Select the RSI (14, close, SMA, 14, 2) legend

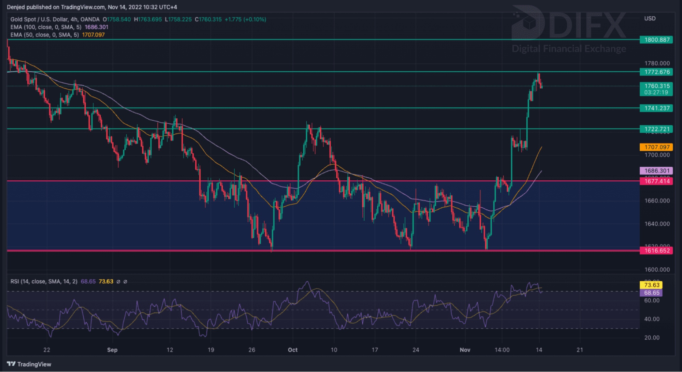pyautogui.click(x=44, y=282)
